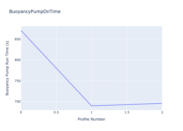Select the nearly flat line segment's midpoint
This screenshot has width=183, height=131.
(x=127, y=105)
